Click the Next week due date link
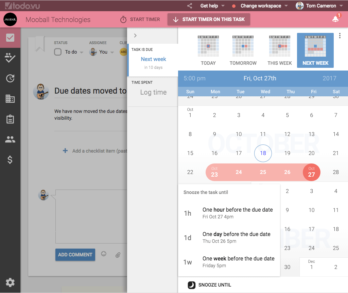Image resolution: width=348 pixels, height=293 pixels. click(x=153, y=59)
